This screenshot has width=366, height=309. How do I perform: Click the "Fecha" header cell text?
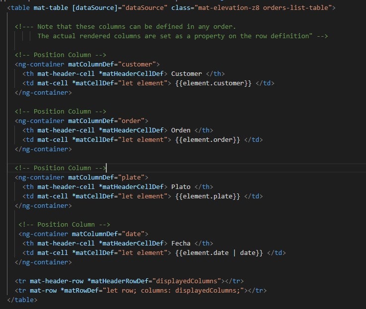(181, 243)
